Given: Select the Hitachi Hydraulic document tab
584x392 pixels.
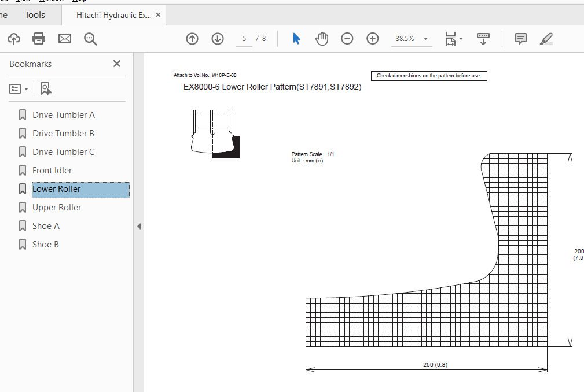Looking at the screenshot, I should click(113, 15).
